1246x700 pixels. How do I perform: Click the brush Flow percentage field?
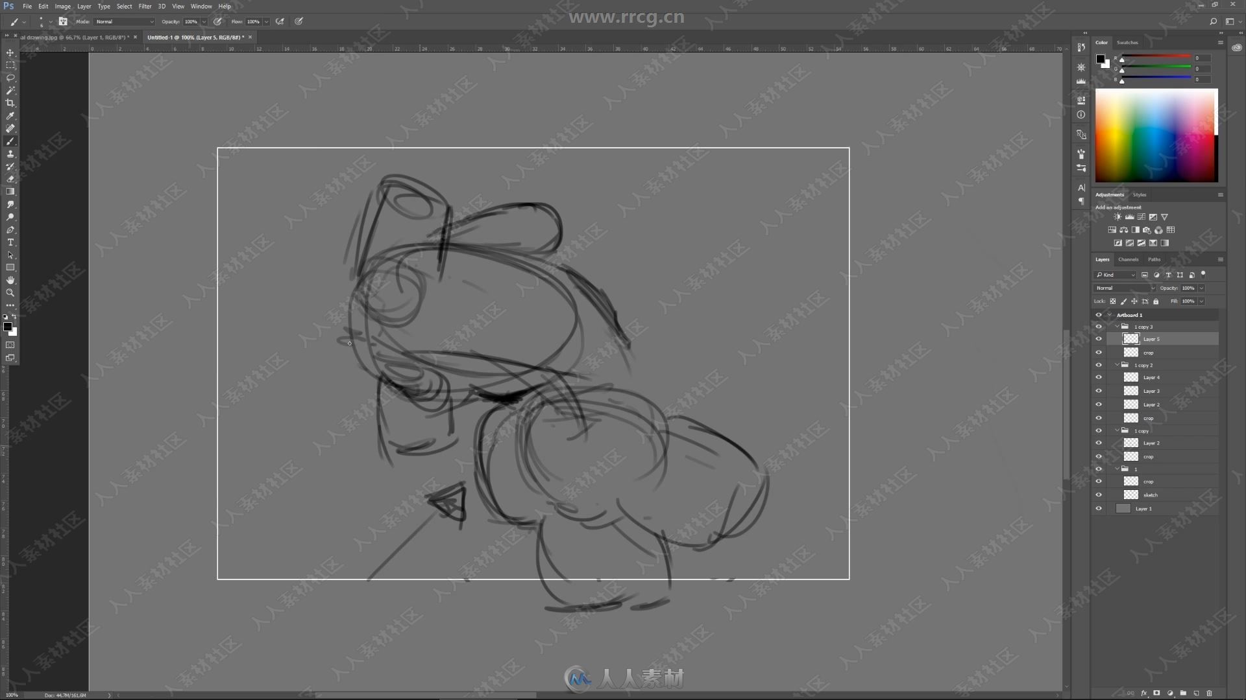pos(253,21)
